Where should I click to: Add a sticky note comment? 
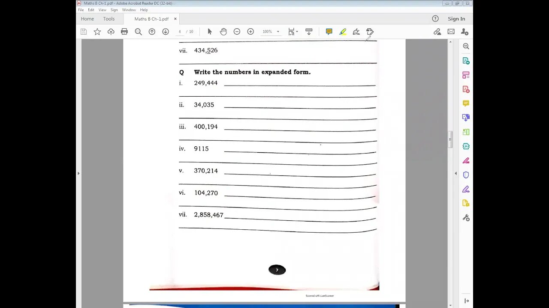pos(329,32)
